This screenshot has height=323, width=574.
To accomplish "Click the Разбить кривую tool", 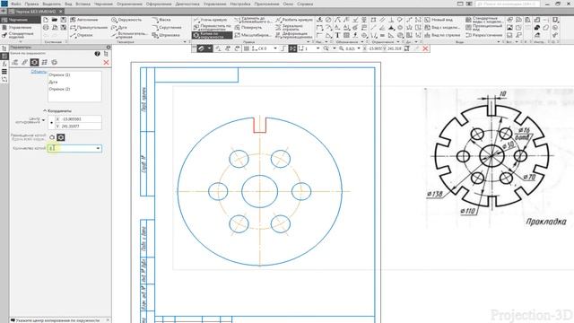I will point(294,20).
